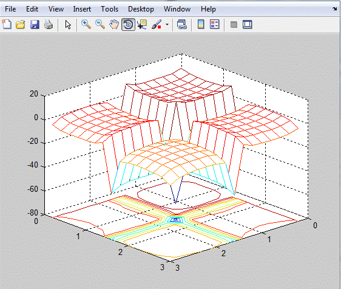341x289 pixels.
Task: Show plot tools and dock figure
Action: (x=248, y=24)
